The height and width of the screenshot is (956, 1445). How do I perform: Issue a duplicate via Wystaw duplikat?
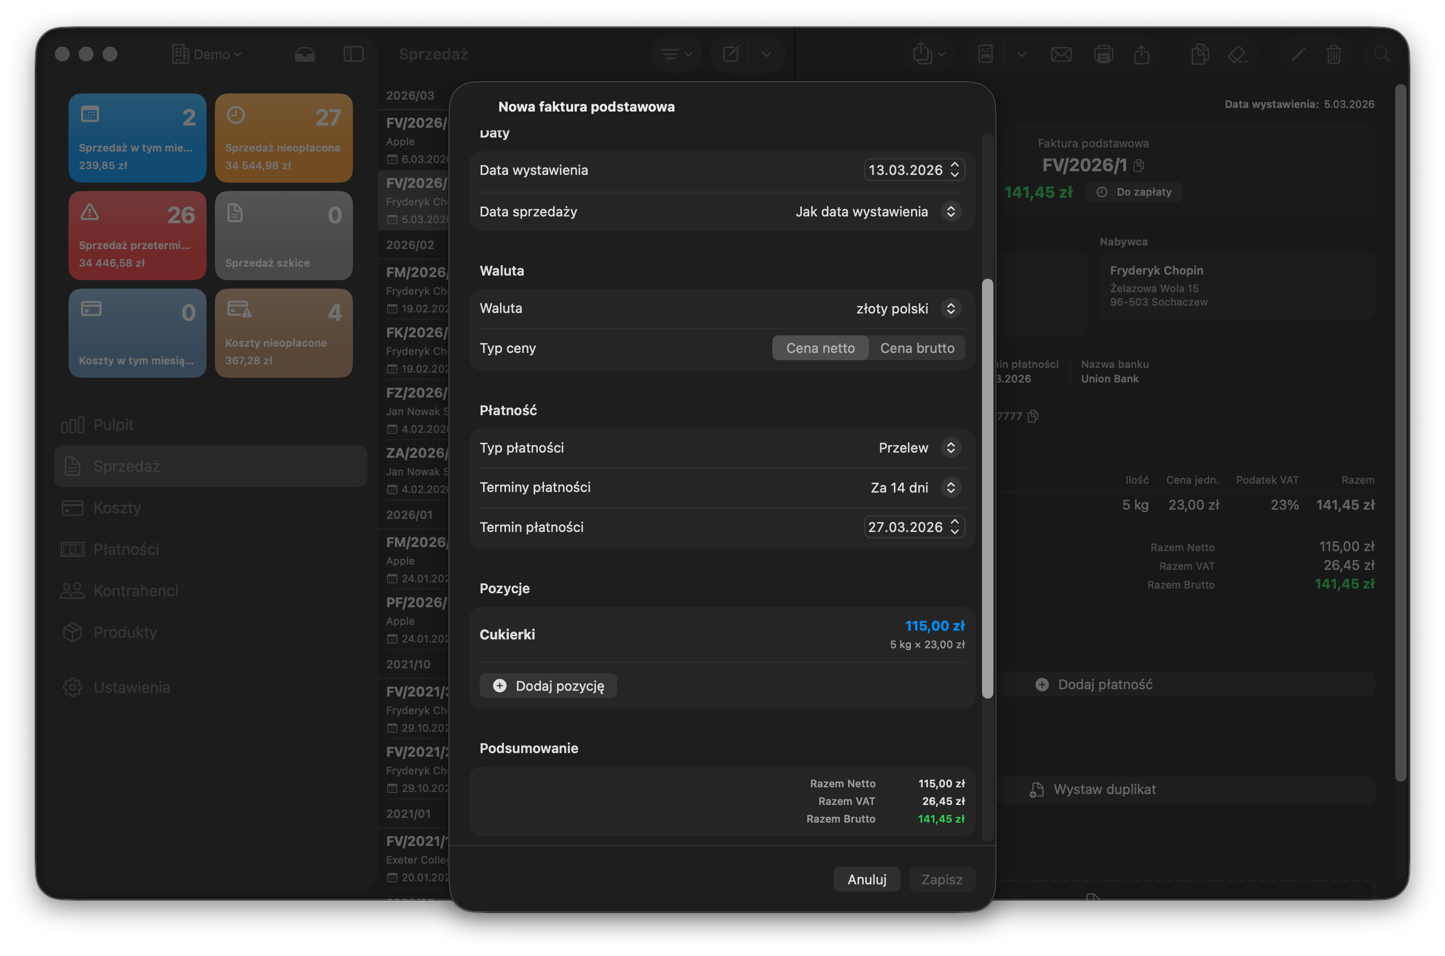pos(1105,789)
